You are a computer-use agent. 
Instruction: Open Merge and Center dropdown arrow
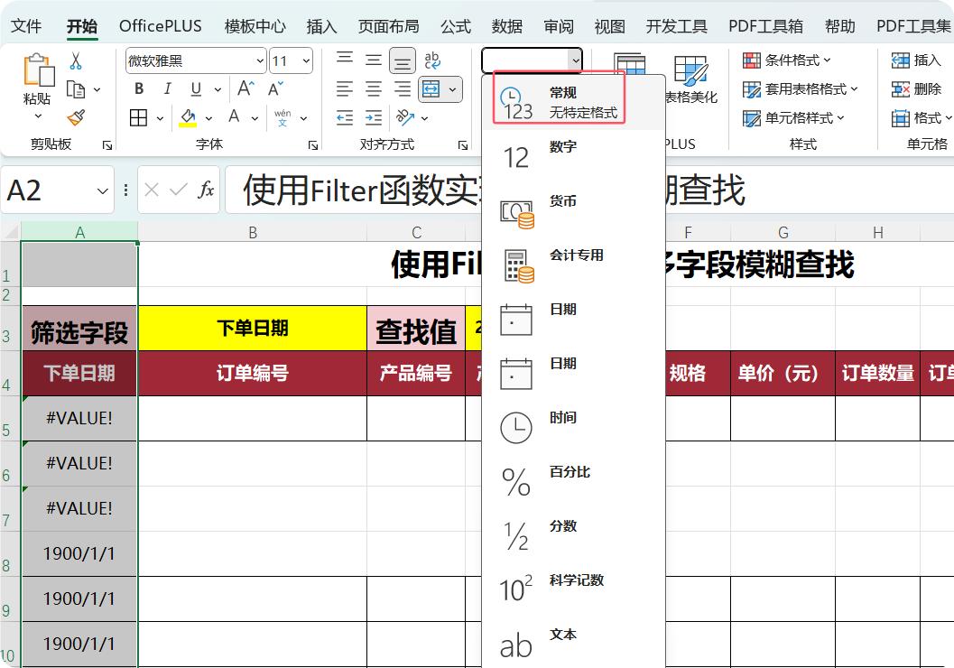(453, 89)
